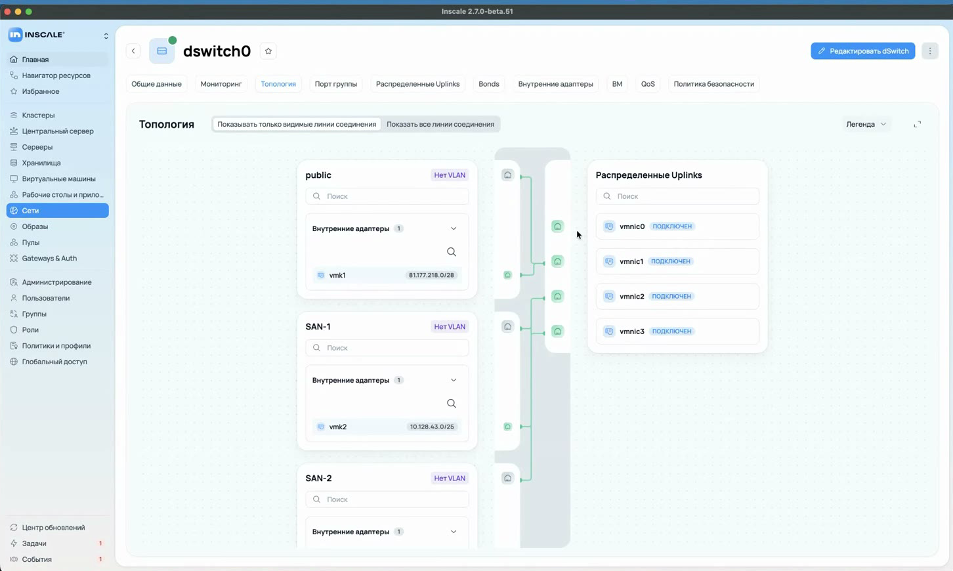
Task: Click green uplink node beside vmnic0
Action: click(557, 226)
